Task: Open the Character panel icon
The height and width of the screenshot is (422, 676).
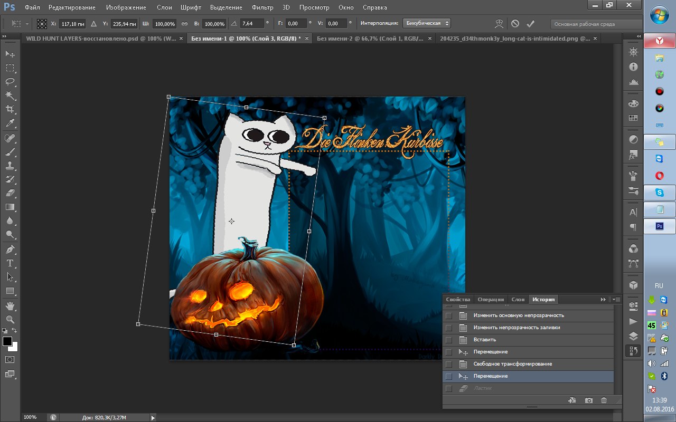Action: [x=633, y=212]
